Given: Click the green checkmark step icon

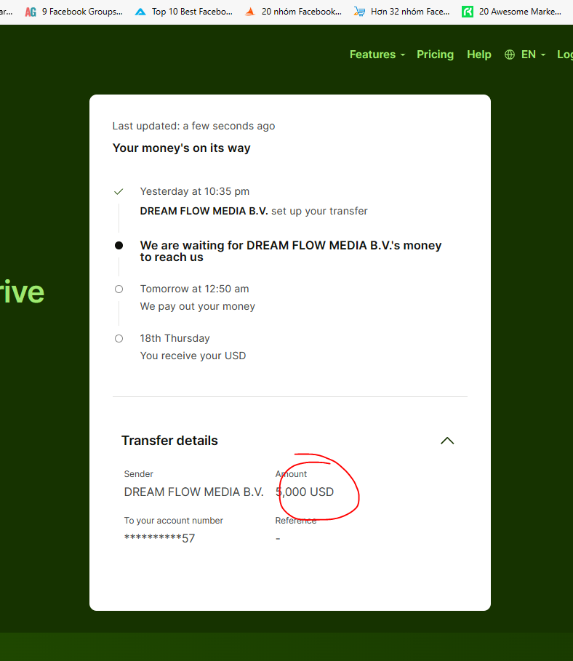Looking at the screenshot, I should point(119,192).
